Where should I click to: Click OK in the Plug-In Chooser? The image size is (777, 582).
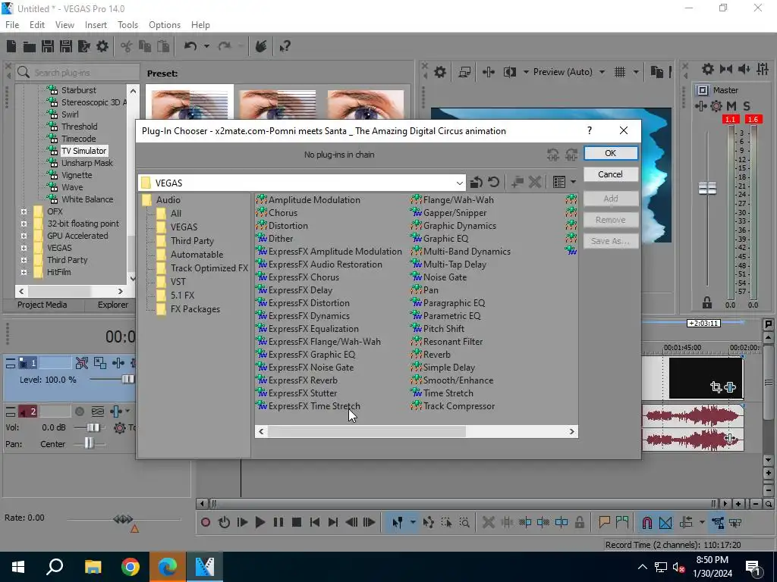(x=611, y=153)
